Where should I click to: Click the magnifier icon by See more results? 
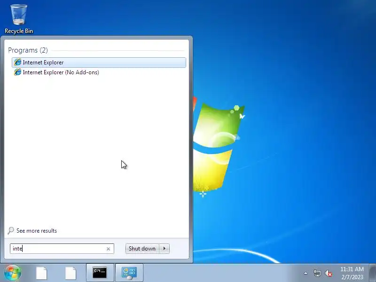tap(10, 231)
